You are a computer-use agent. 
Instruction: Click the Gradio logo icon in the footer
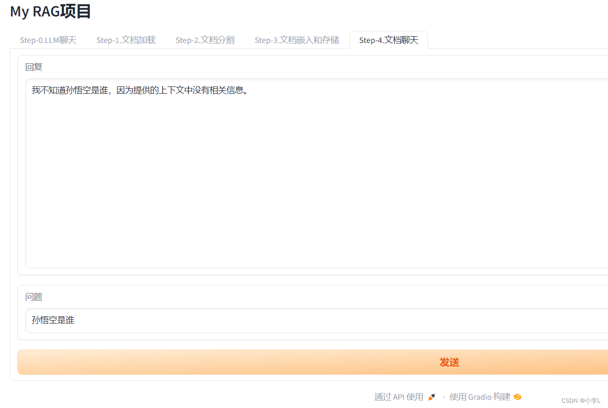[x=518, y=397]
